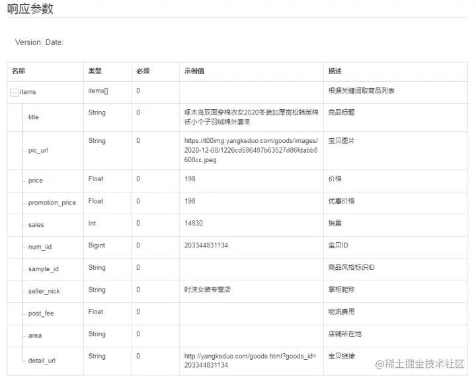This screenshot has height=381, width=476.
Task: Select the price parameter name
Action: (36, 181)
